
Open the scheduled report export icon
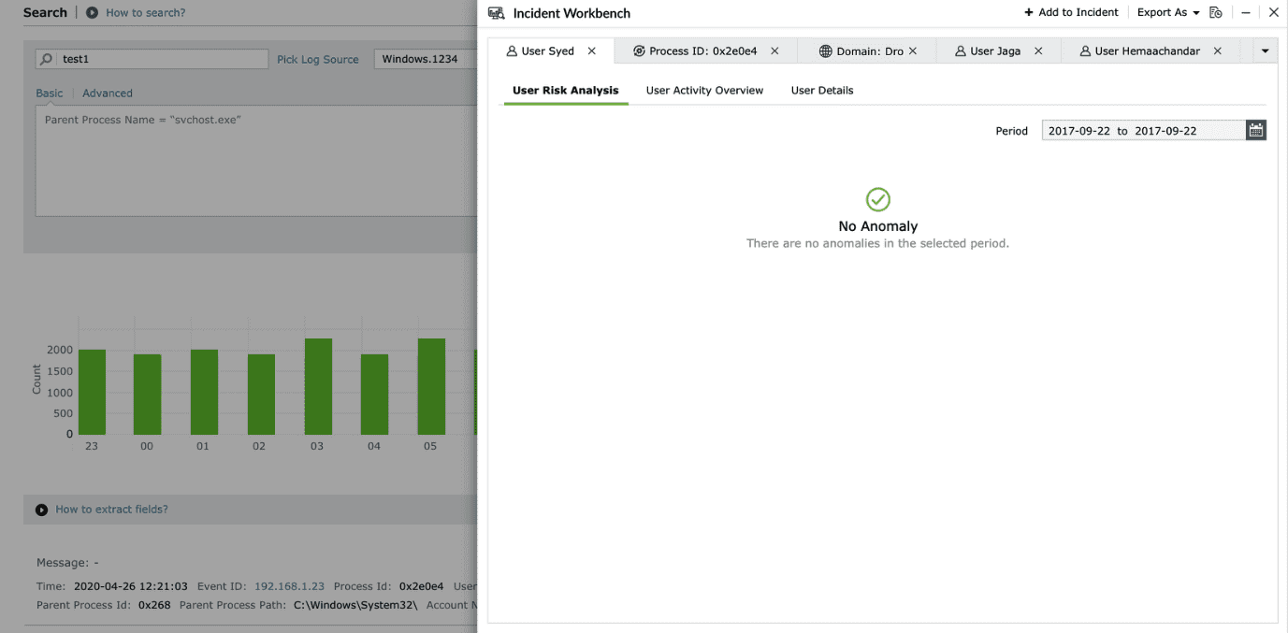pos(1215,12)
